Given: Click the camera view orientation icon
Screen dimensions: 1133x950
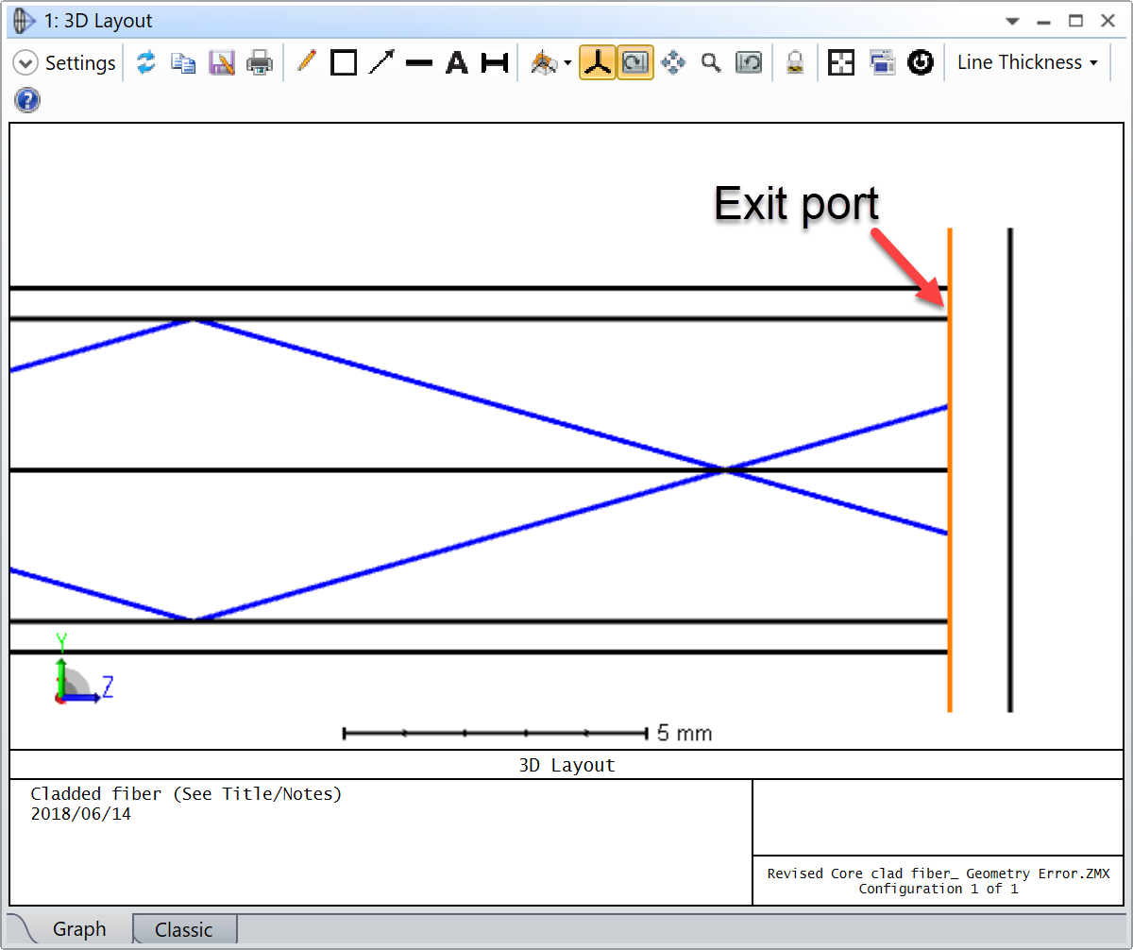Looking at the screenshot, I should coord(544,63).
